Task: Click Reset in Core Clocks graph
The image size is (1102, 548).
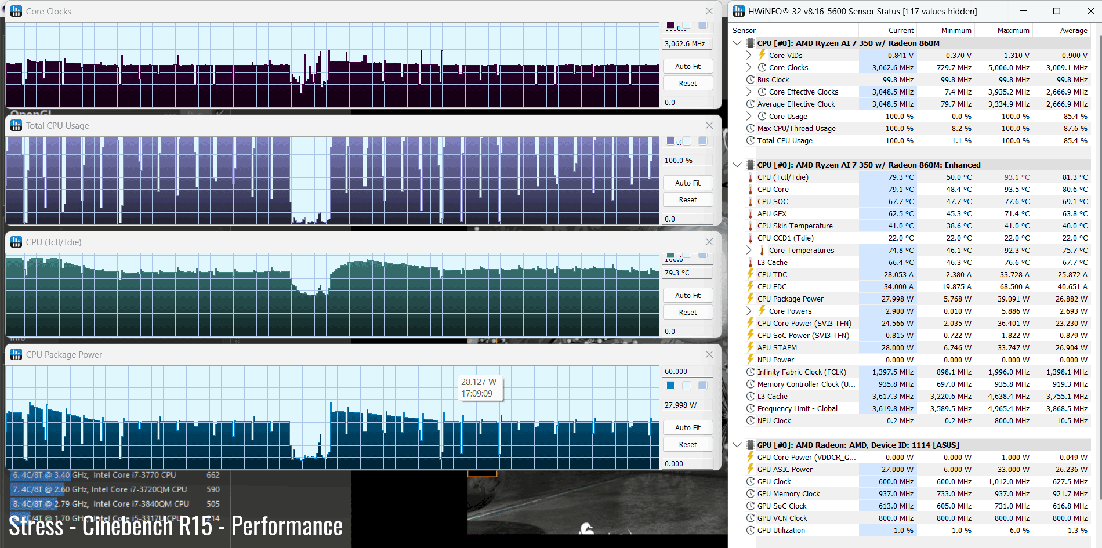Action: coord(688,83)
